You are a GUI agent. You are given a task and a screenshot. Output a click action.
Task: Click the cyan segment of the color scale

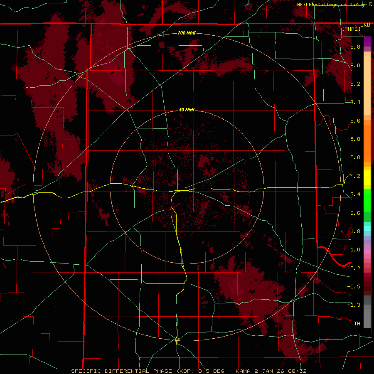367,229
